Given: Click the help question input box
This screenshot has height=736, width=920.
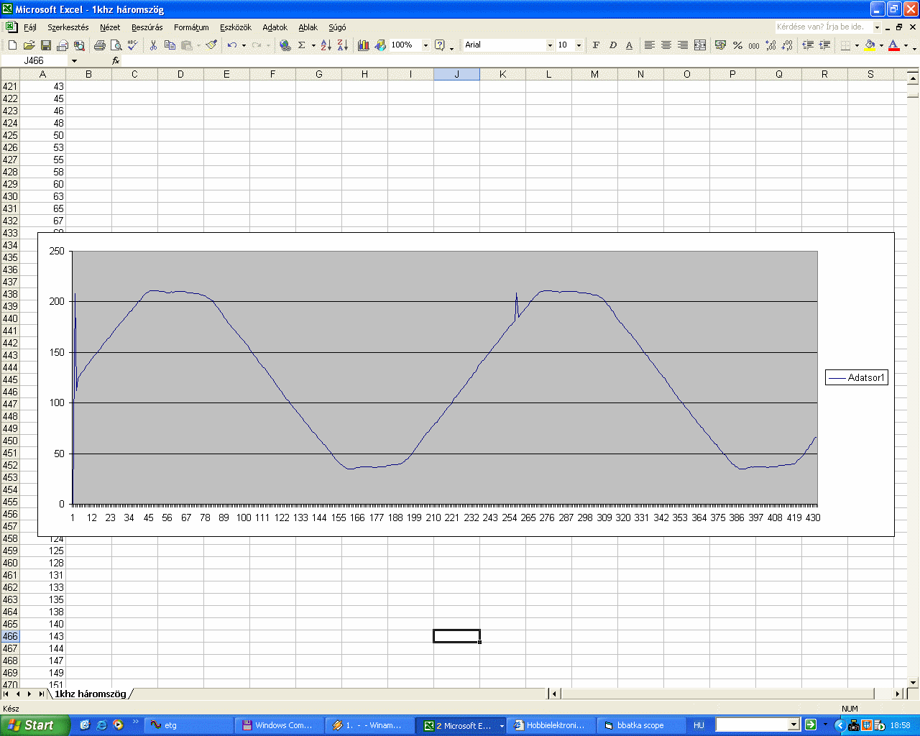Looking at the screenshot, I should click(823, 27).
